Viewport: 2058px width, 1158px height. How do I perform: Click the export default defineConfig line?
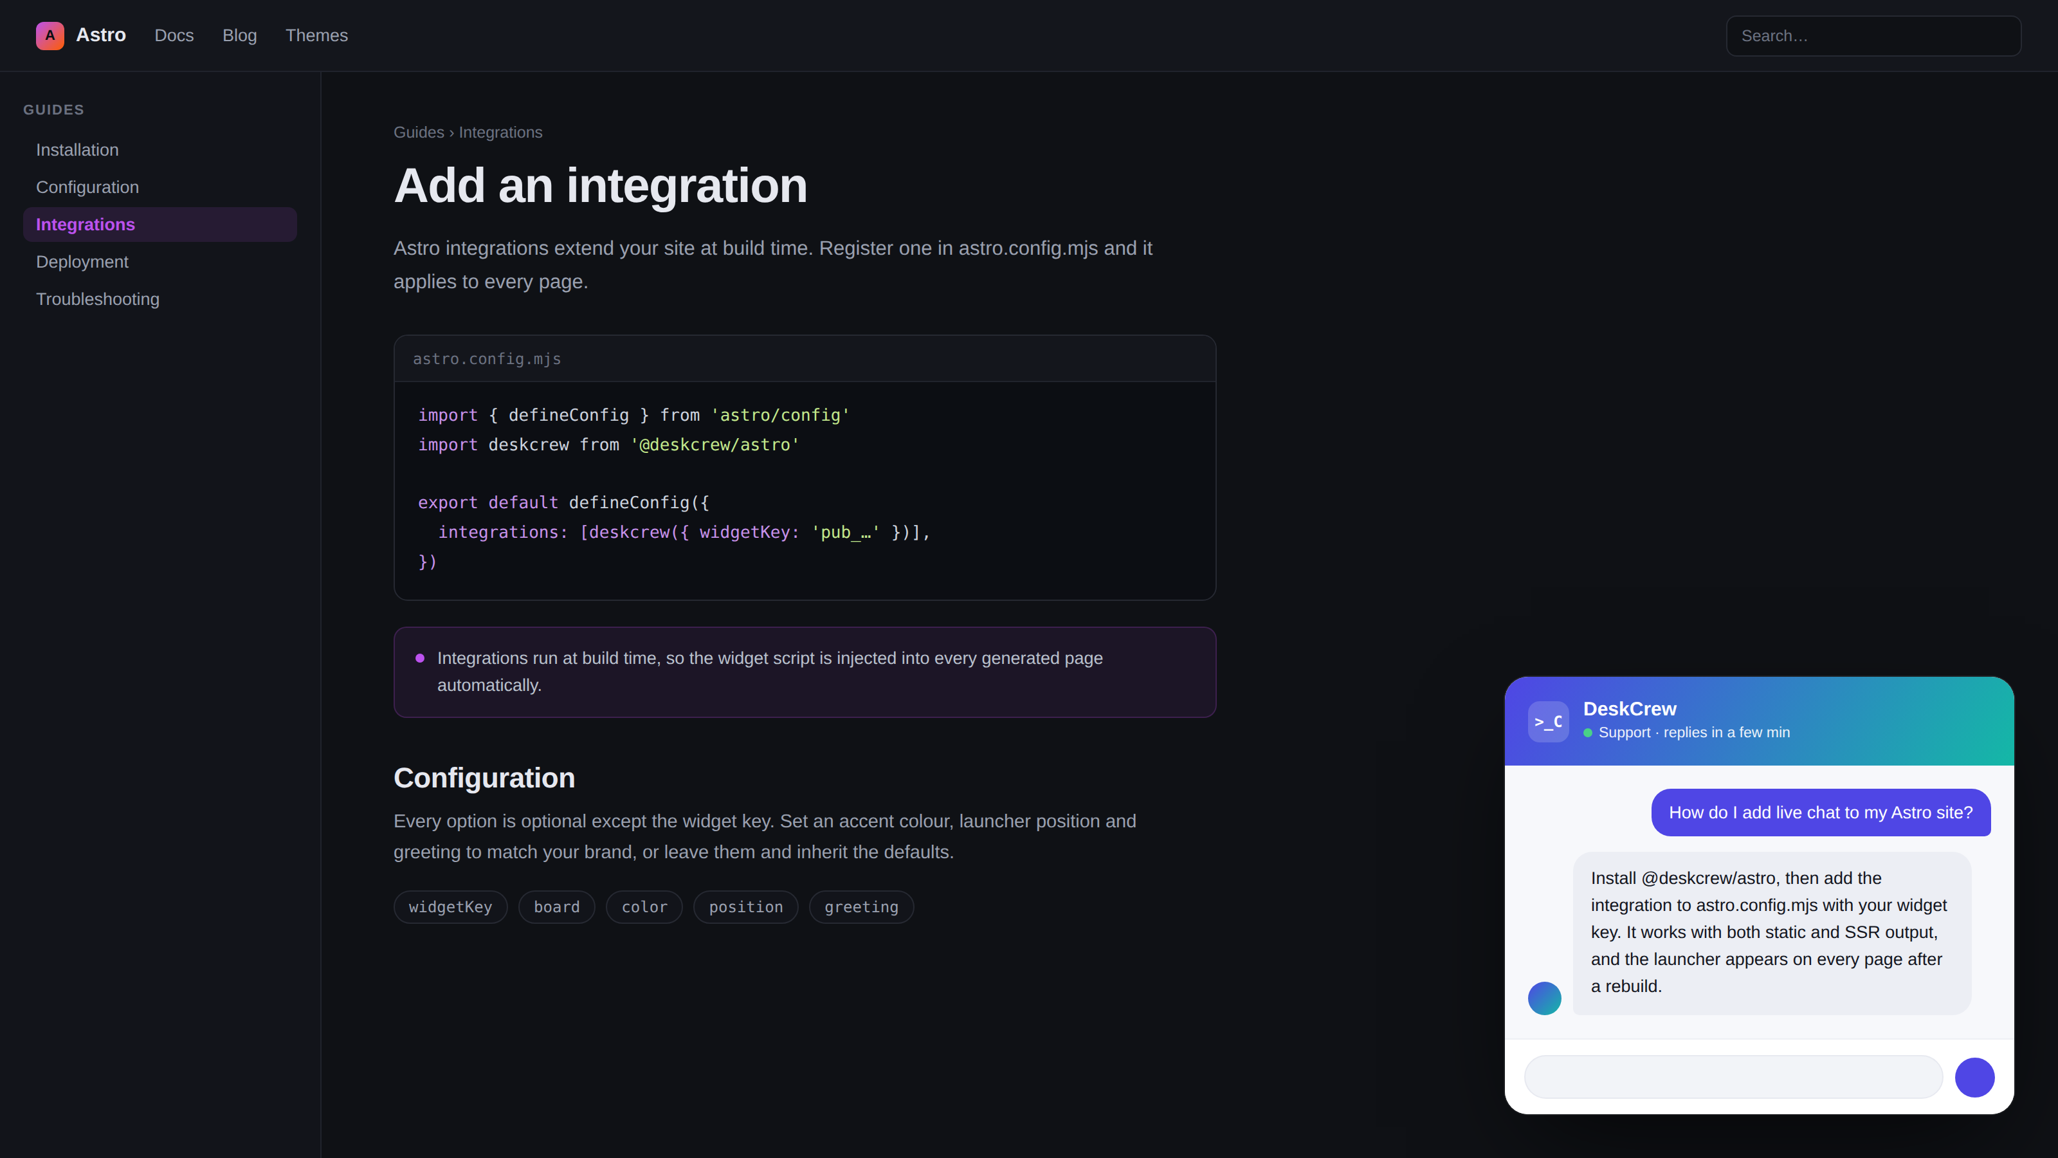563,502
